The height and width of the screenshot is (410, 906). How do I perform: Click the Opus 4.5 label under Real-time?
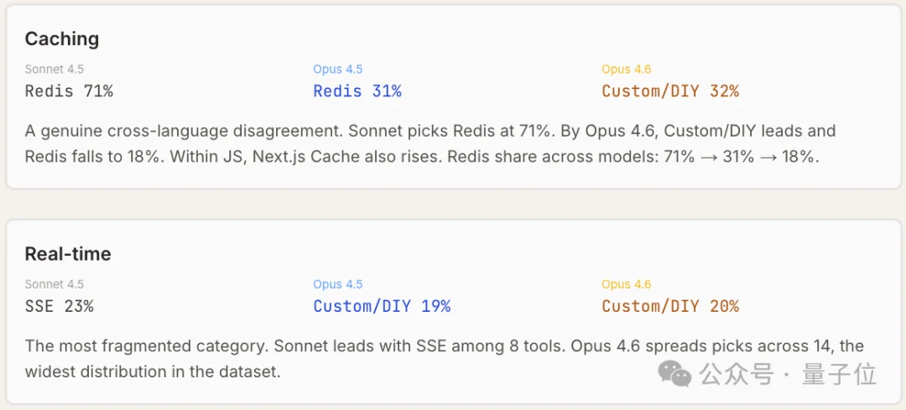[x=338, y=284]
